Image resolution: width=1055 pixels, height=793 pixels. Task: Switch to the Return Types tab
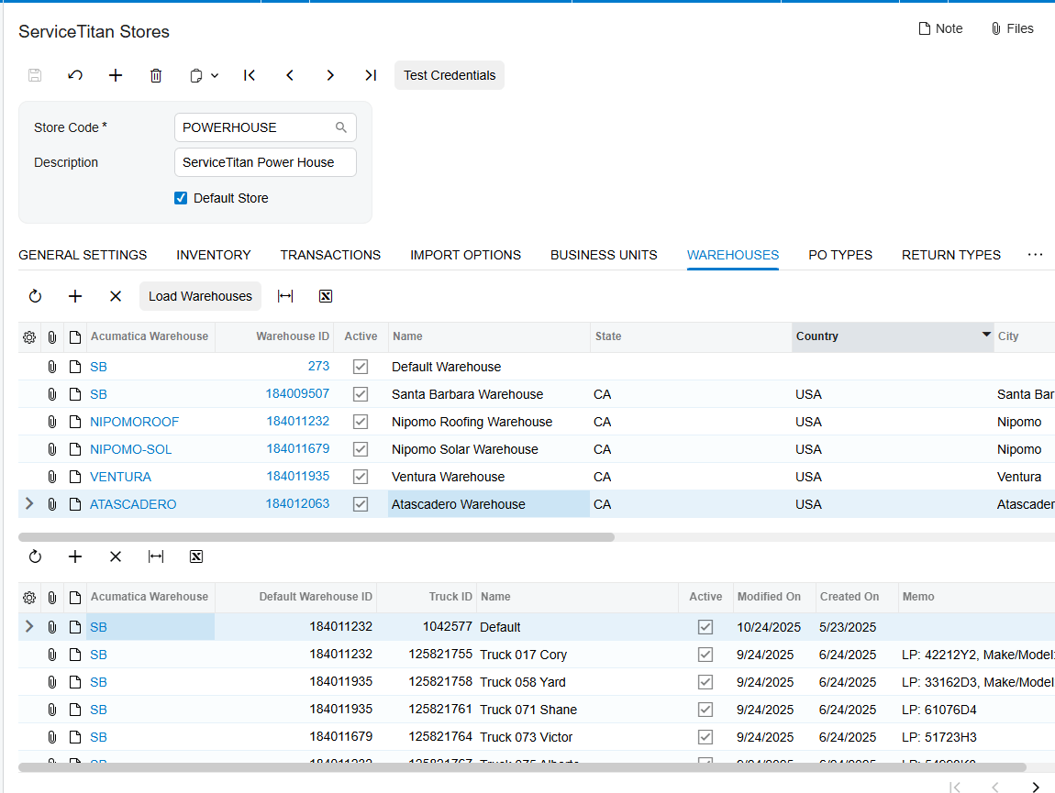951,255
